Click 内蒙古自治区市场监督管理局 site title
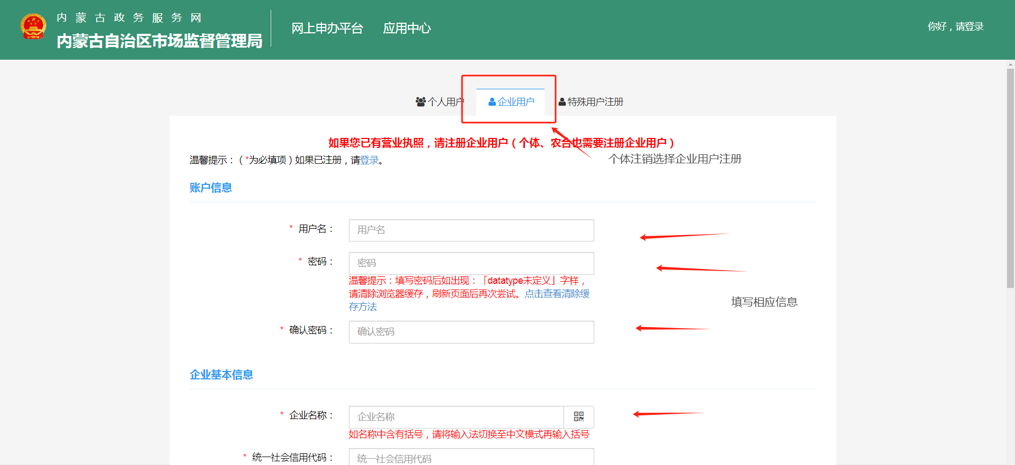The height and width of the screenshot is (465, 1015). pos(159,41)
